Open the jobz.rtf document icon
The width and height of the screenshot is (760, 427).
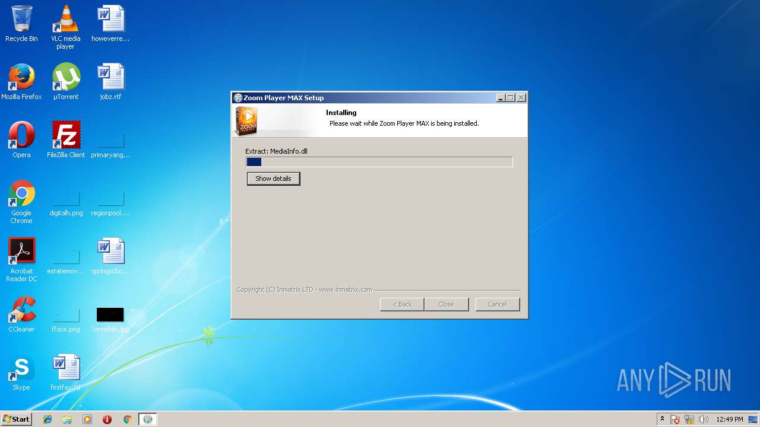pyautogui.click(x=110, y=82)
